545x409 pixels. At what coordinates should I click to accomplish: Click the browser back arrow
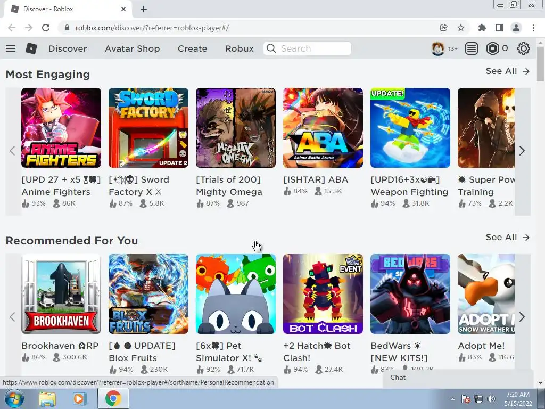(x=12, y=28)
